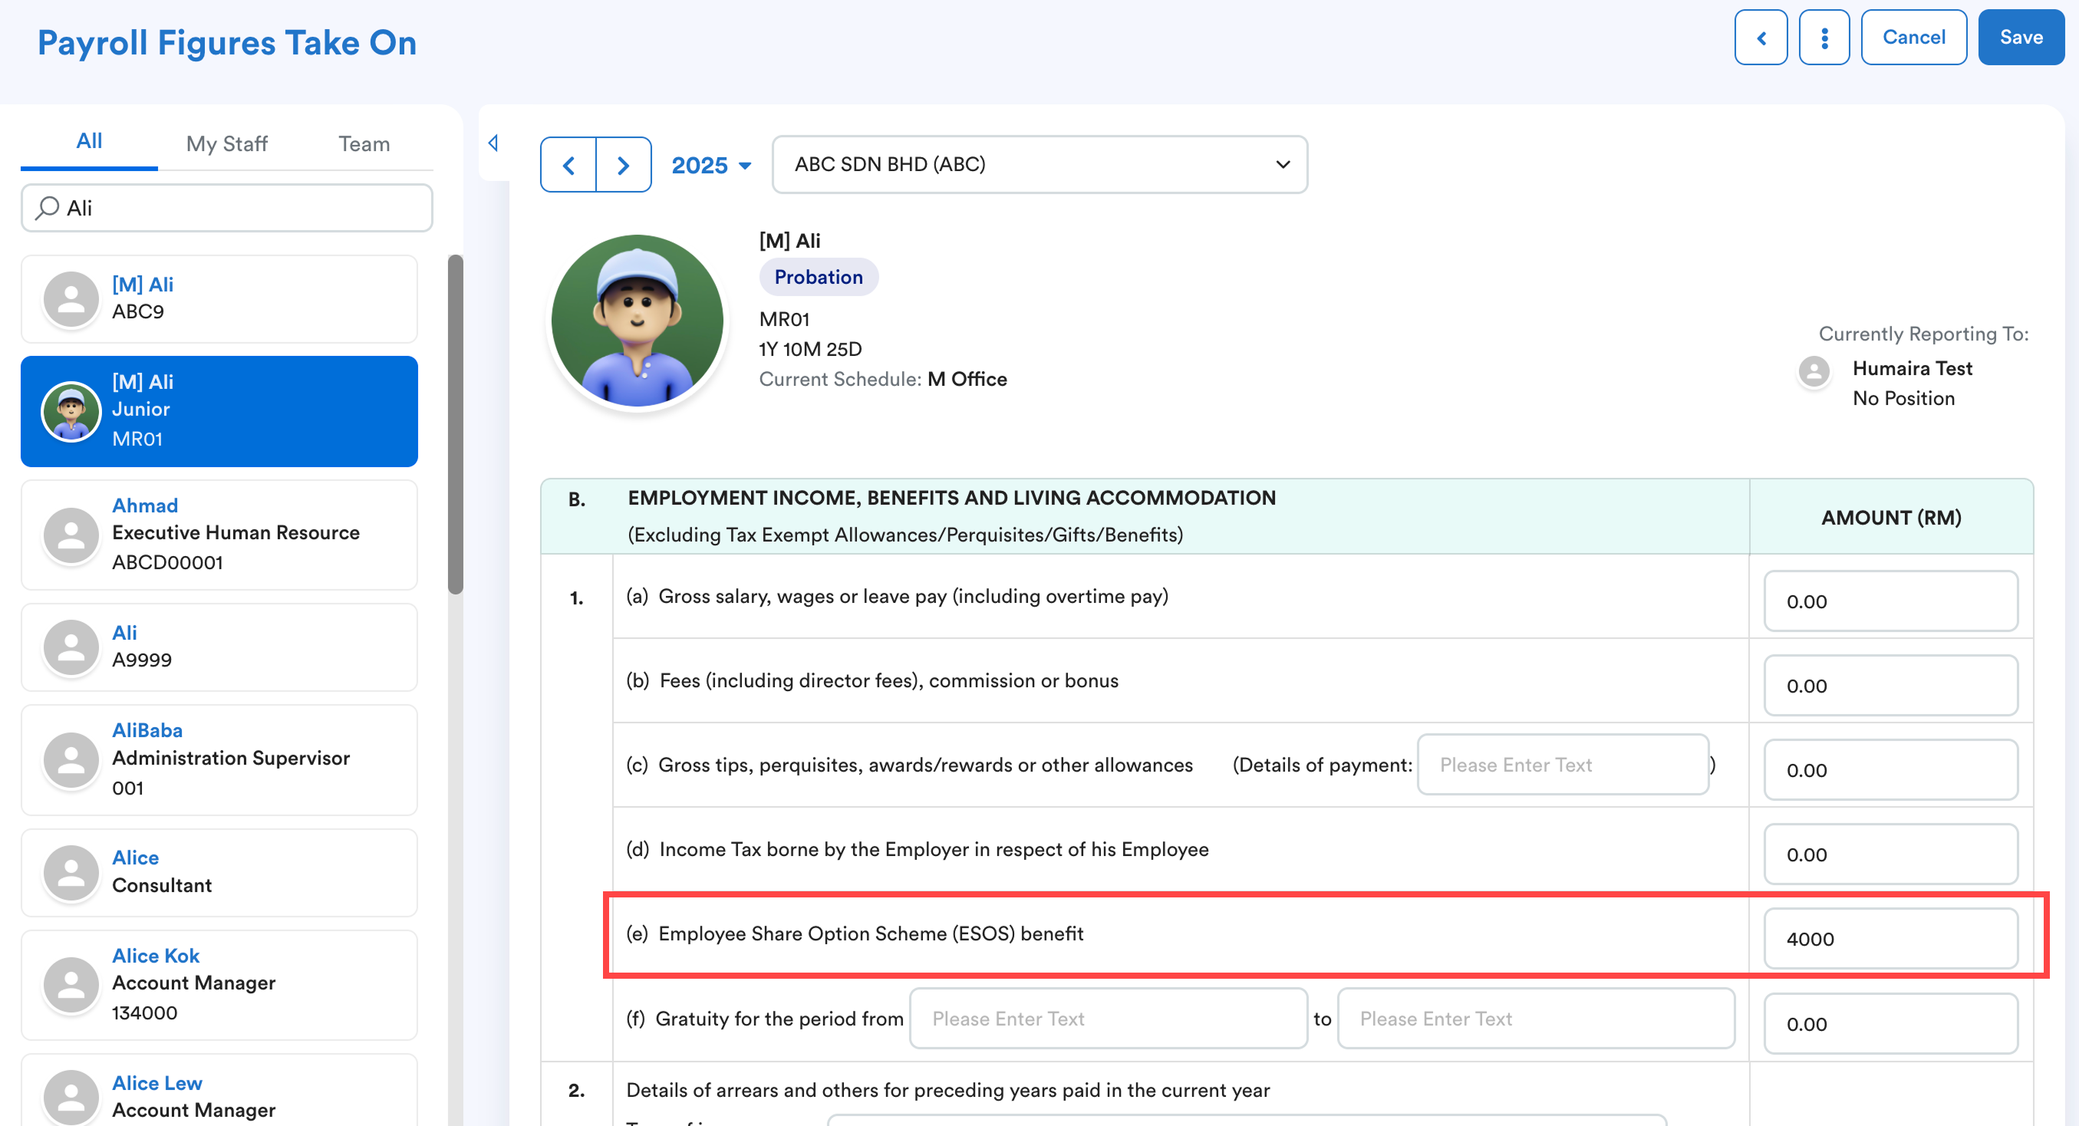
Task: Click the search magnifier icon
Action: pos(48,207)
